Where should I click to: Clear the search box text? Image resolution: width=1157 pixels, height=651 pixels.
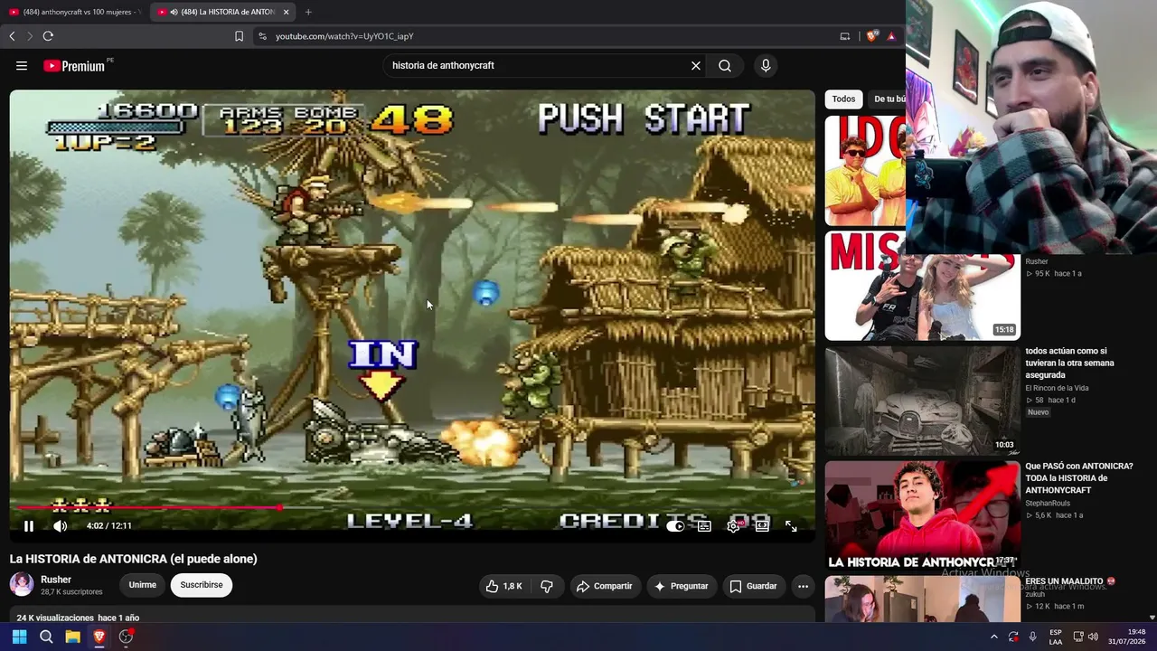(x=696, y=65)
